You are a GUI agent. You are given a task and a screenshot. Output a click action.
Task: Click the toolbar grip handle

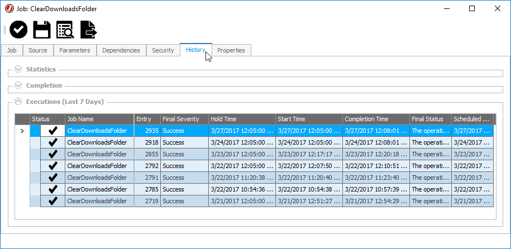(x=5, y=30)
